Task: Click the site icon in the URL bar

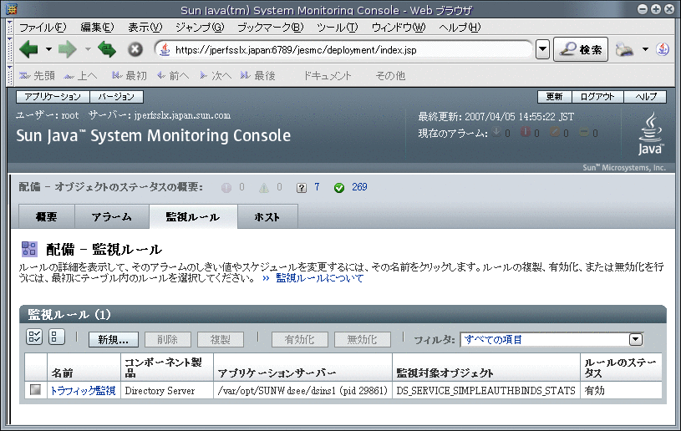Action: click(165, 49)
